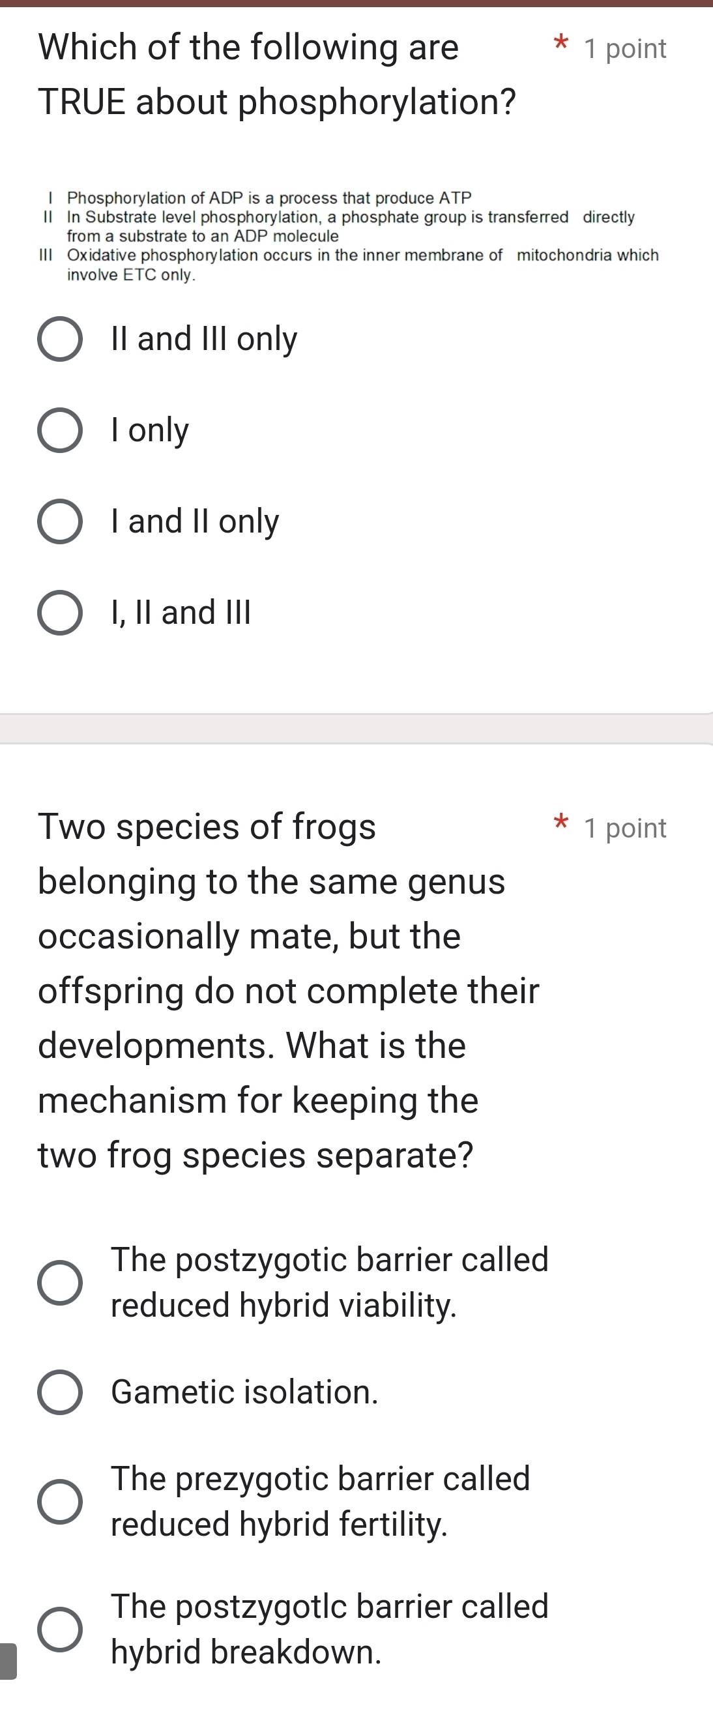
Task: Select the reduced hybrid viability radio button
Action: [x=60, y=1283]
